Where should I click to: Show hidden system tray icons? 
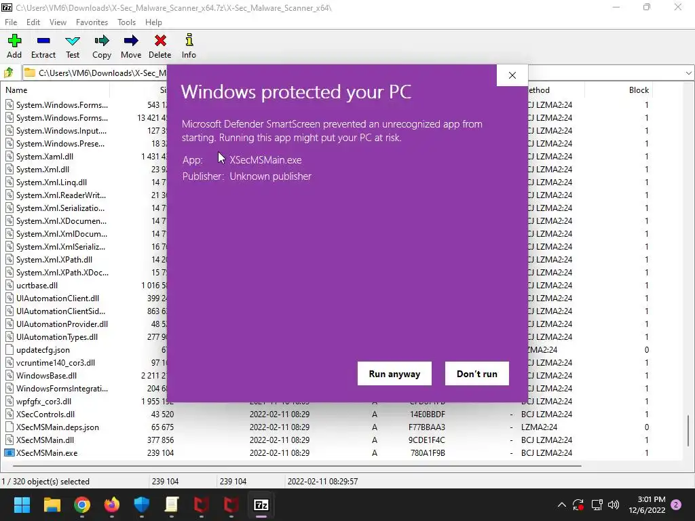point(561,505)
